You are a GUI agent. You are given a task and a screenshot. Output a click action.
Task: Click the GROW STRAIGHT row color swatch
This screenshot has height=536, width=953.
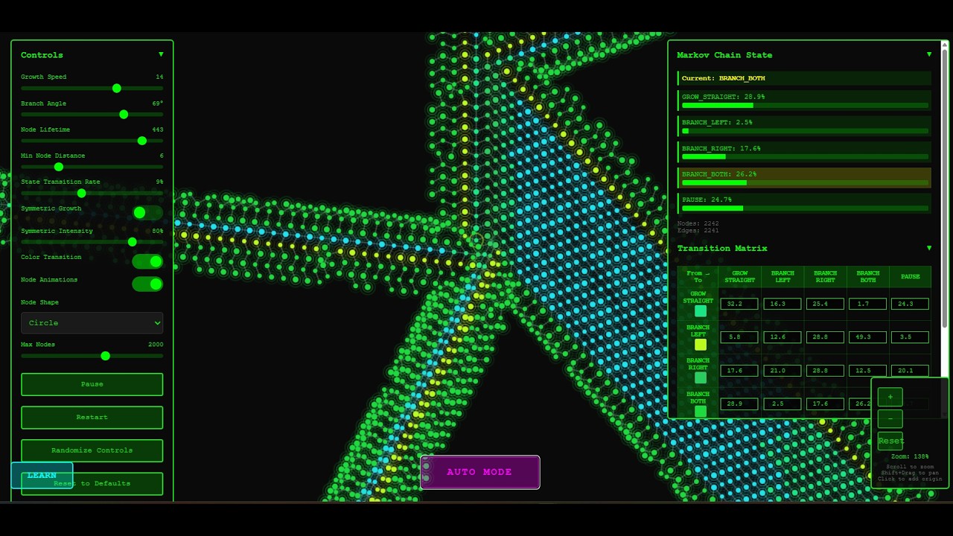point(700,311)
